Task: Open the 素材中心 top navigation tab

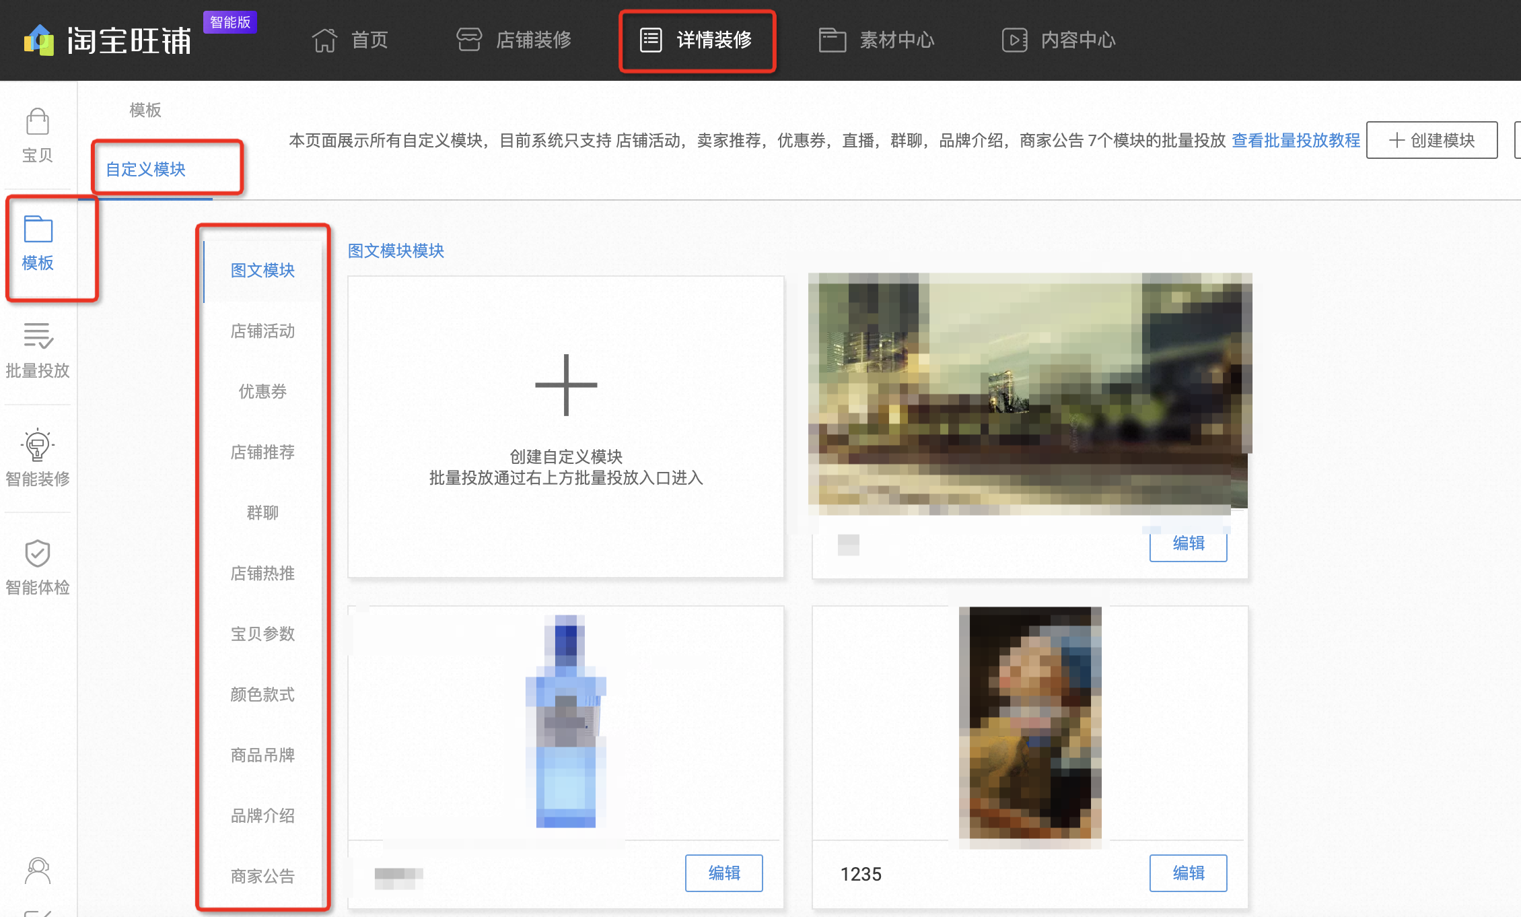Action: pos(877,40)
